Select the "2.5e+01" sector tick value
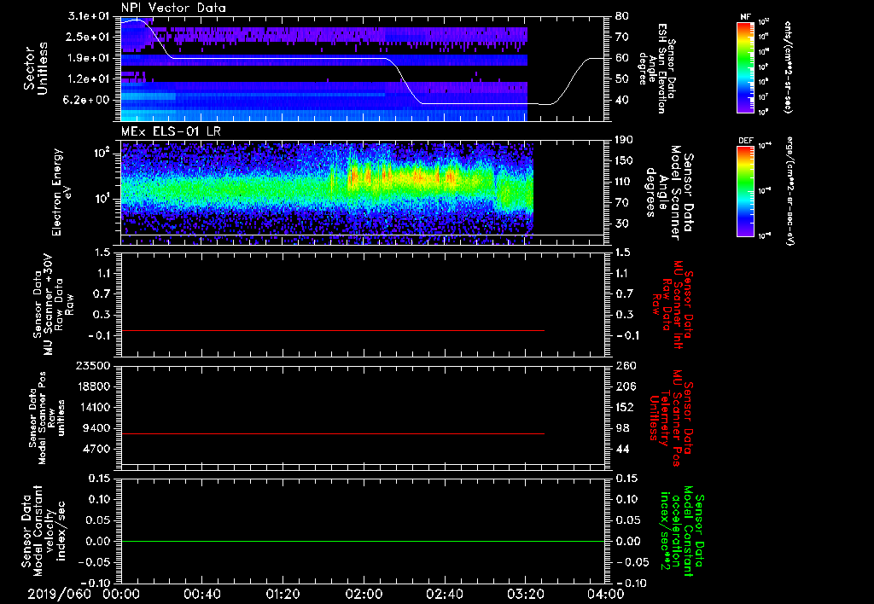Image resolution: width=874 pixels, height=604 pixels. 88,37
